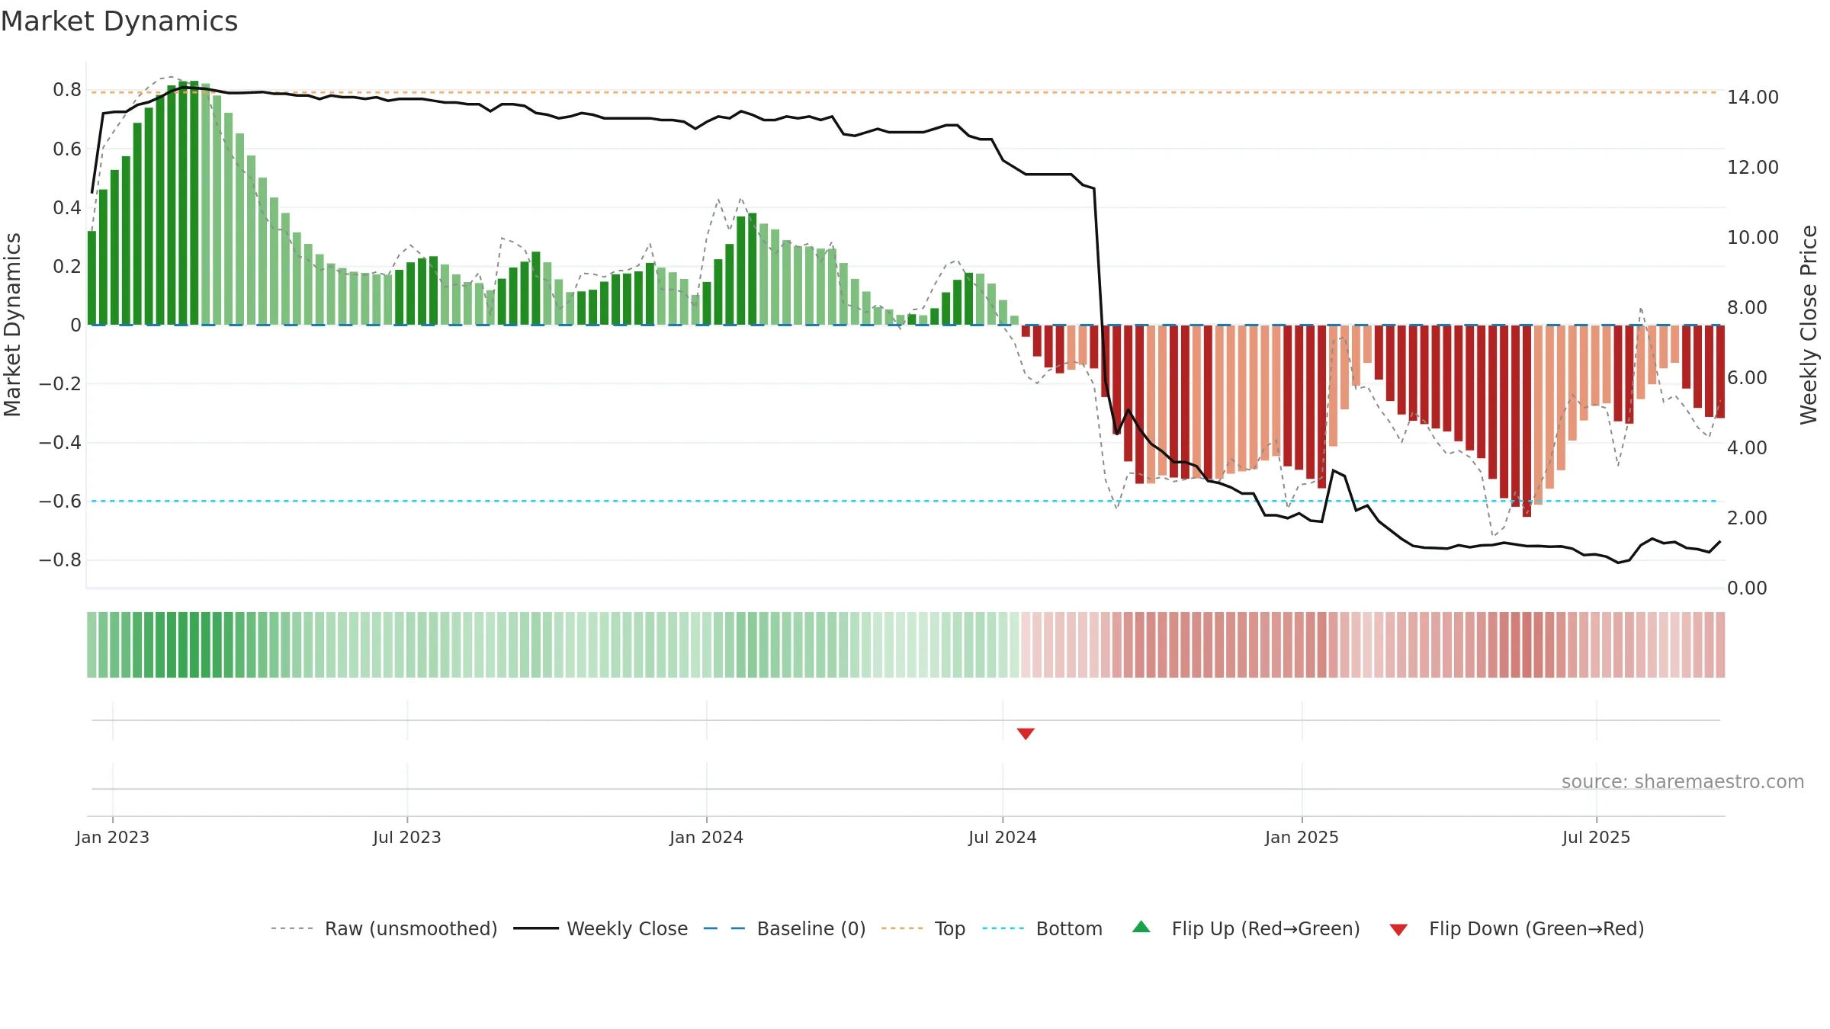The width and height of the screenshot is (1830, 1029).
Task: Click the 0.2 left axis label
Action: click(x=67, y=267)
